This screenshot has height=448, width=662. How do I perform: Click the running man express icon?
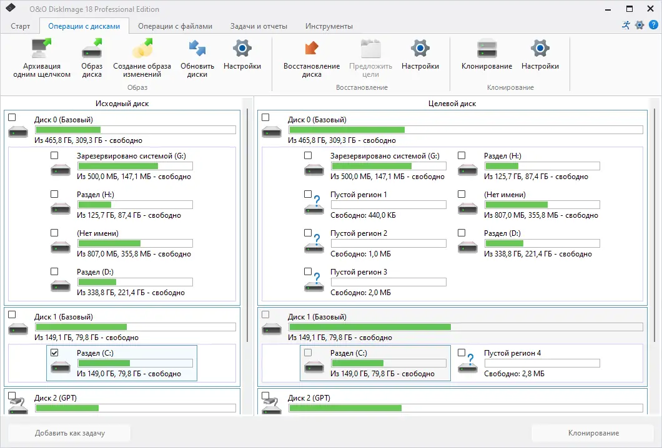click(626, 26)
